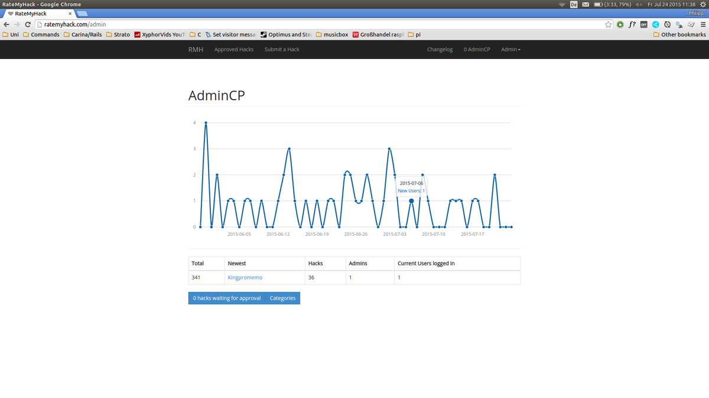Open the magnifier pen extension icon
The height and width of the screenshot is (398, 709).
pos(680,25)
